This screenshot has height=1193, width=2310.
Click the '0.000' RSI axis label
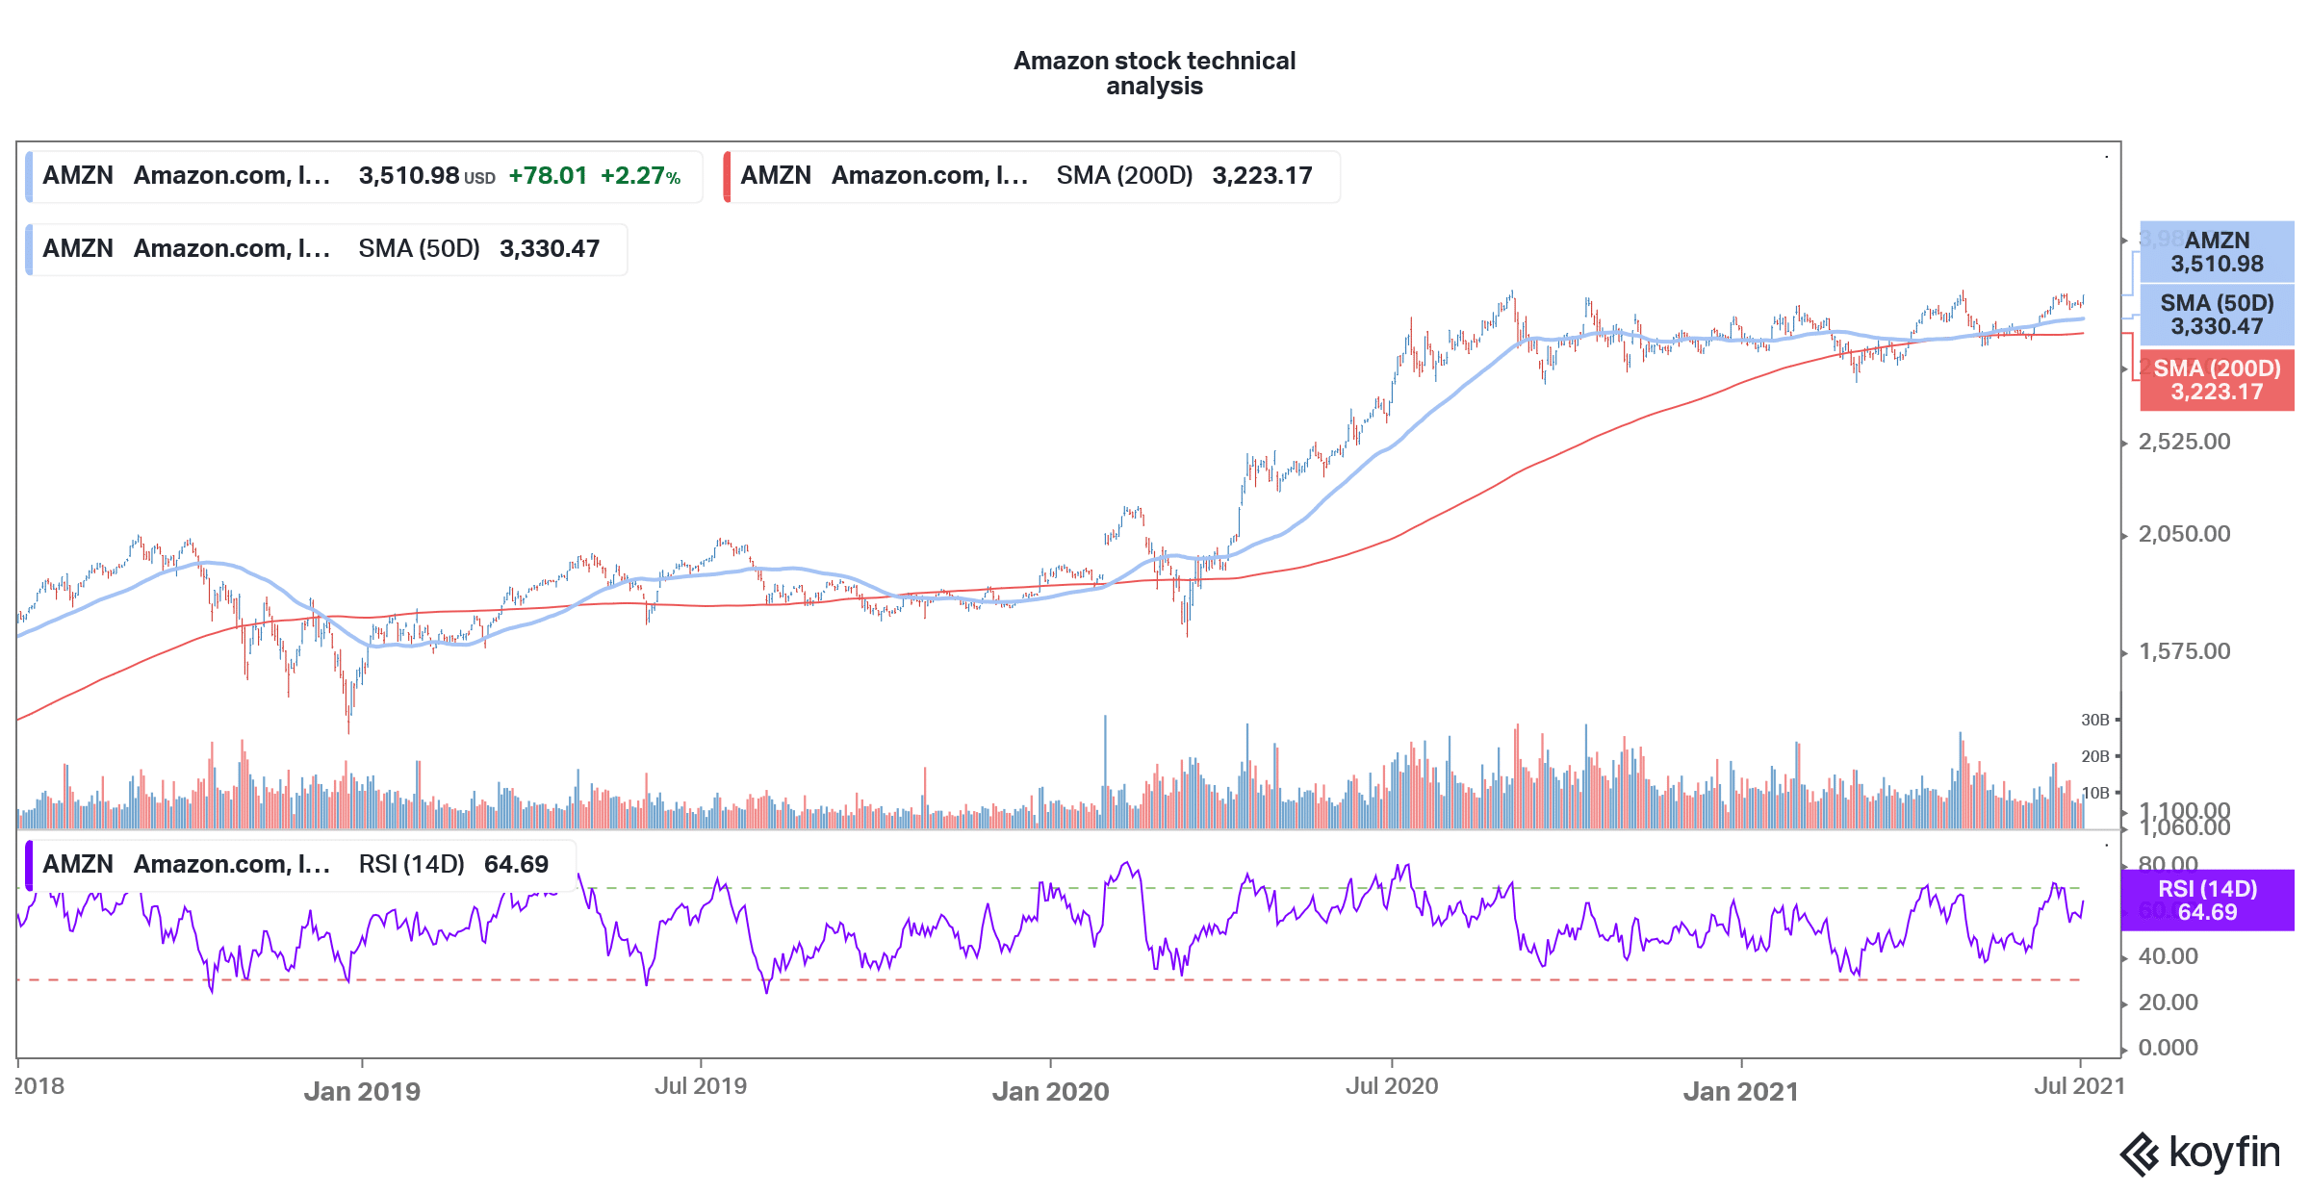coord(2168,1048)
